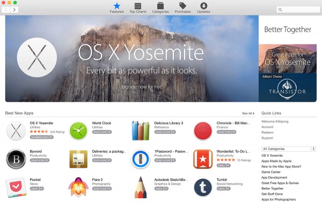The width and height of the screenshot is (322, 204).
Task: Click the Free button for Pocket
Action: 35,188
